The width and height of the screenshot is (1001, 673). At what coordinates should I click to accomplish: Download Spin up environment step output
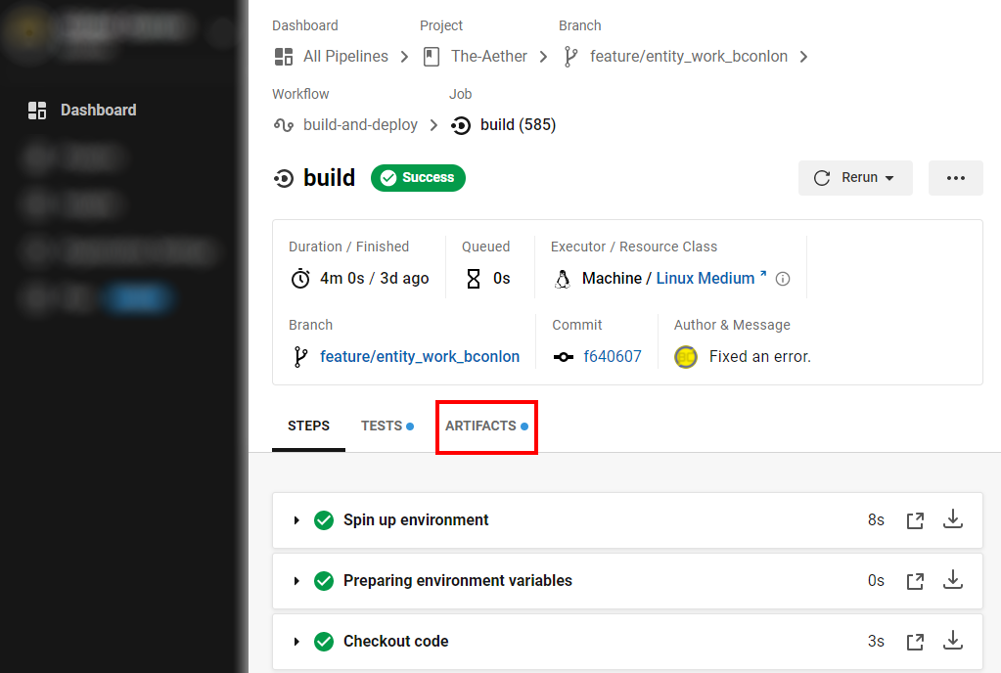tap(952, 519)
